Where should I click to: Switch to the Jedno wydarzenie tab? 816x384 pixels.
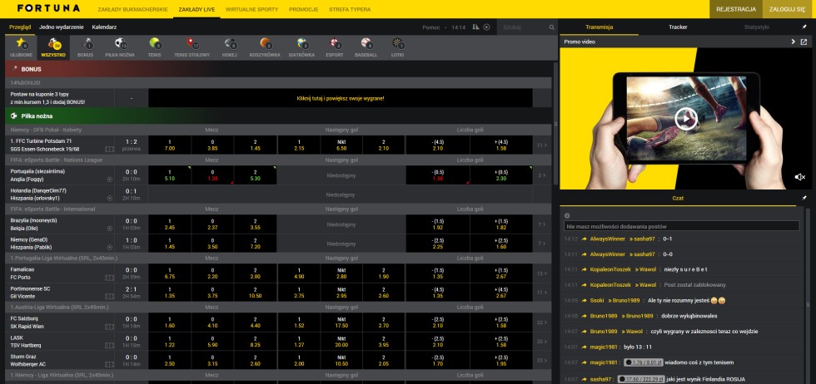62,27
